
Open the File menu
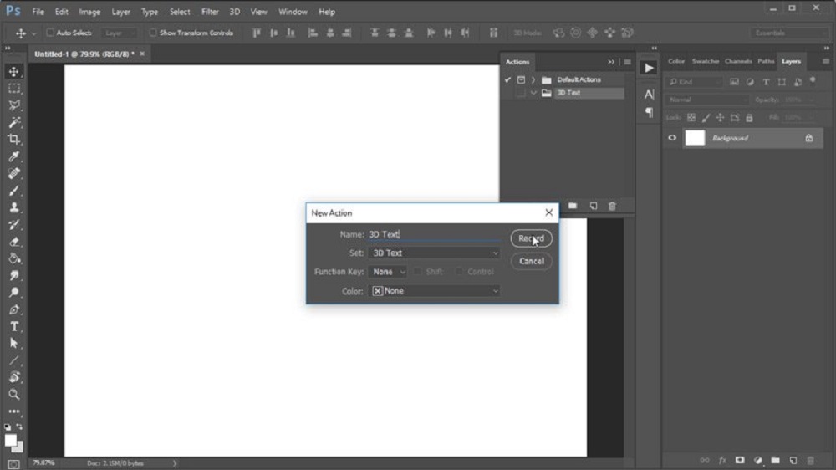[38, 11]
